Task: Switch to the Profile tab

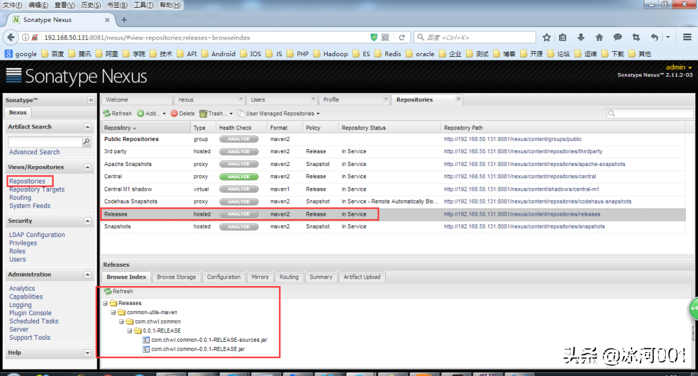Action: (x=354, y=99)
